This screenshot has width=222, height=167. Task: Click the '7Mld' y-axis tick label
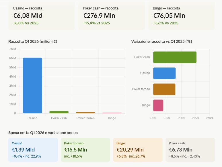tap(13, 49)
